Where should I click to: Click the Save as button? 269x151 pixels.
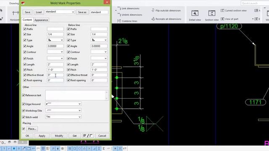82,12
